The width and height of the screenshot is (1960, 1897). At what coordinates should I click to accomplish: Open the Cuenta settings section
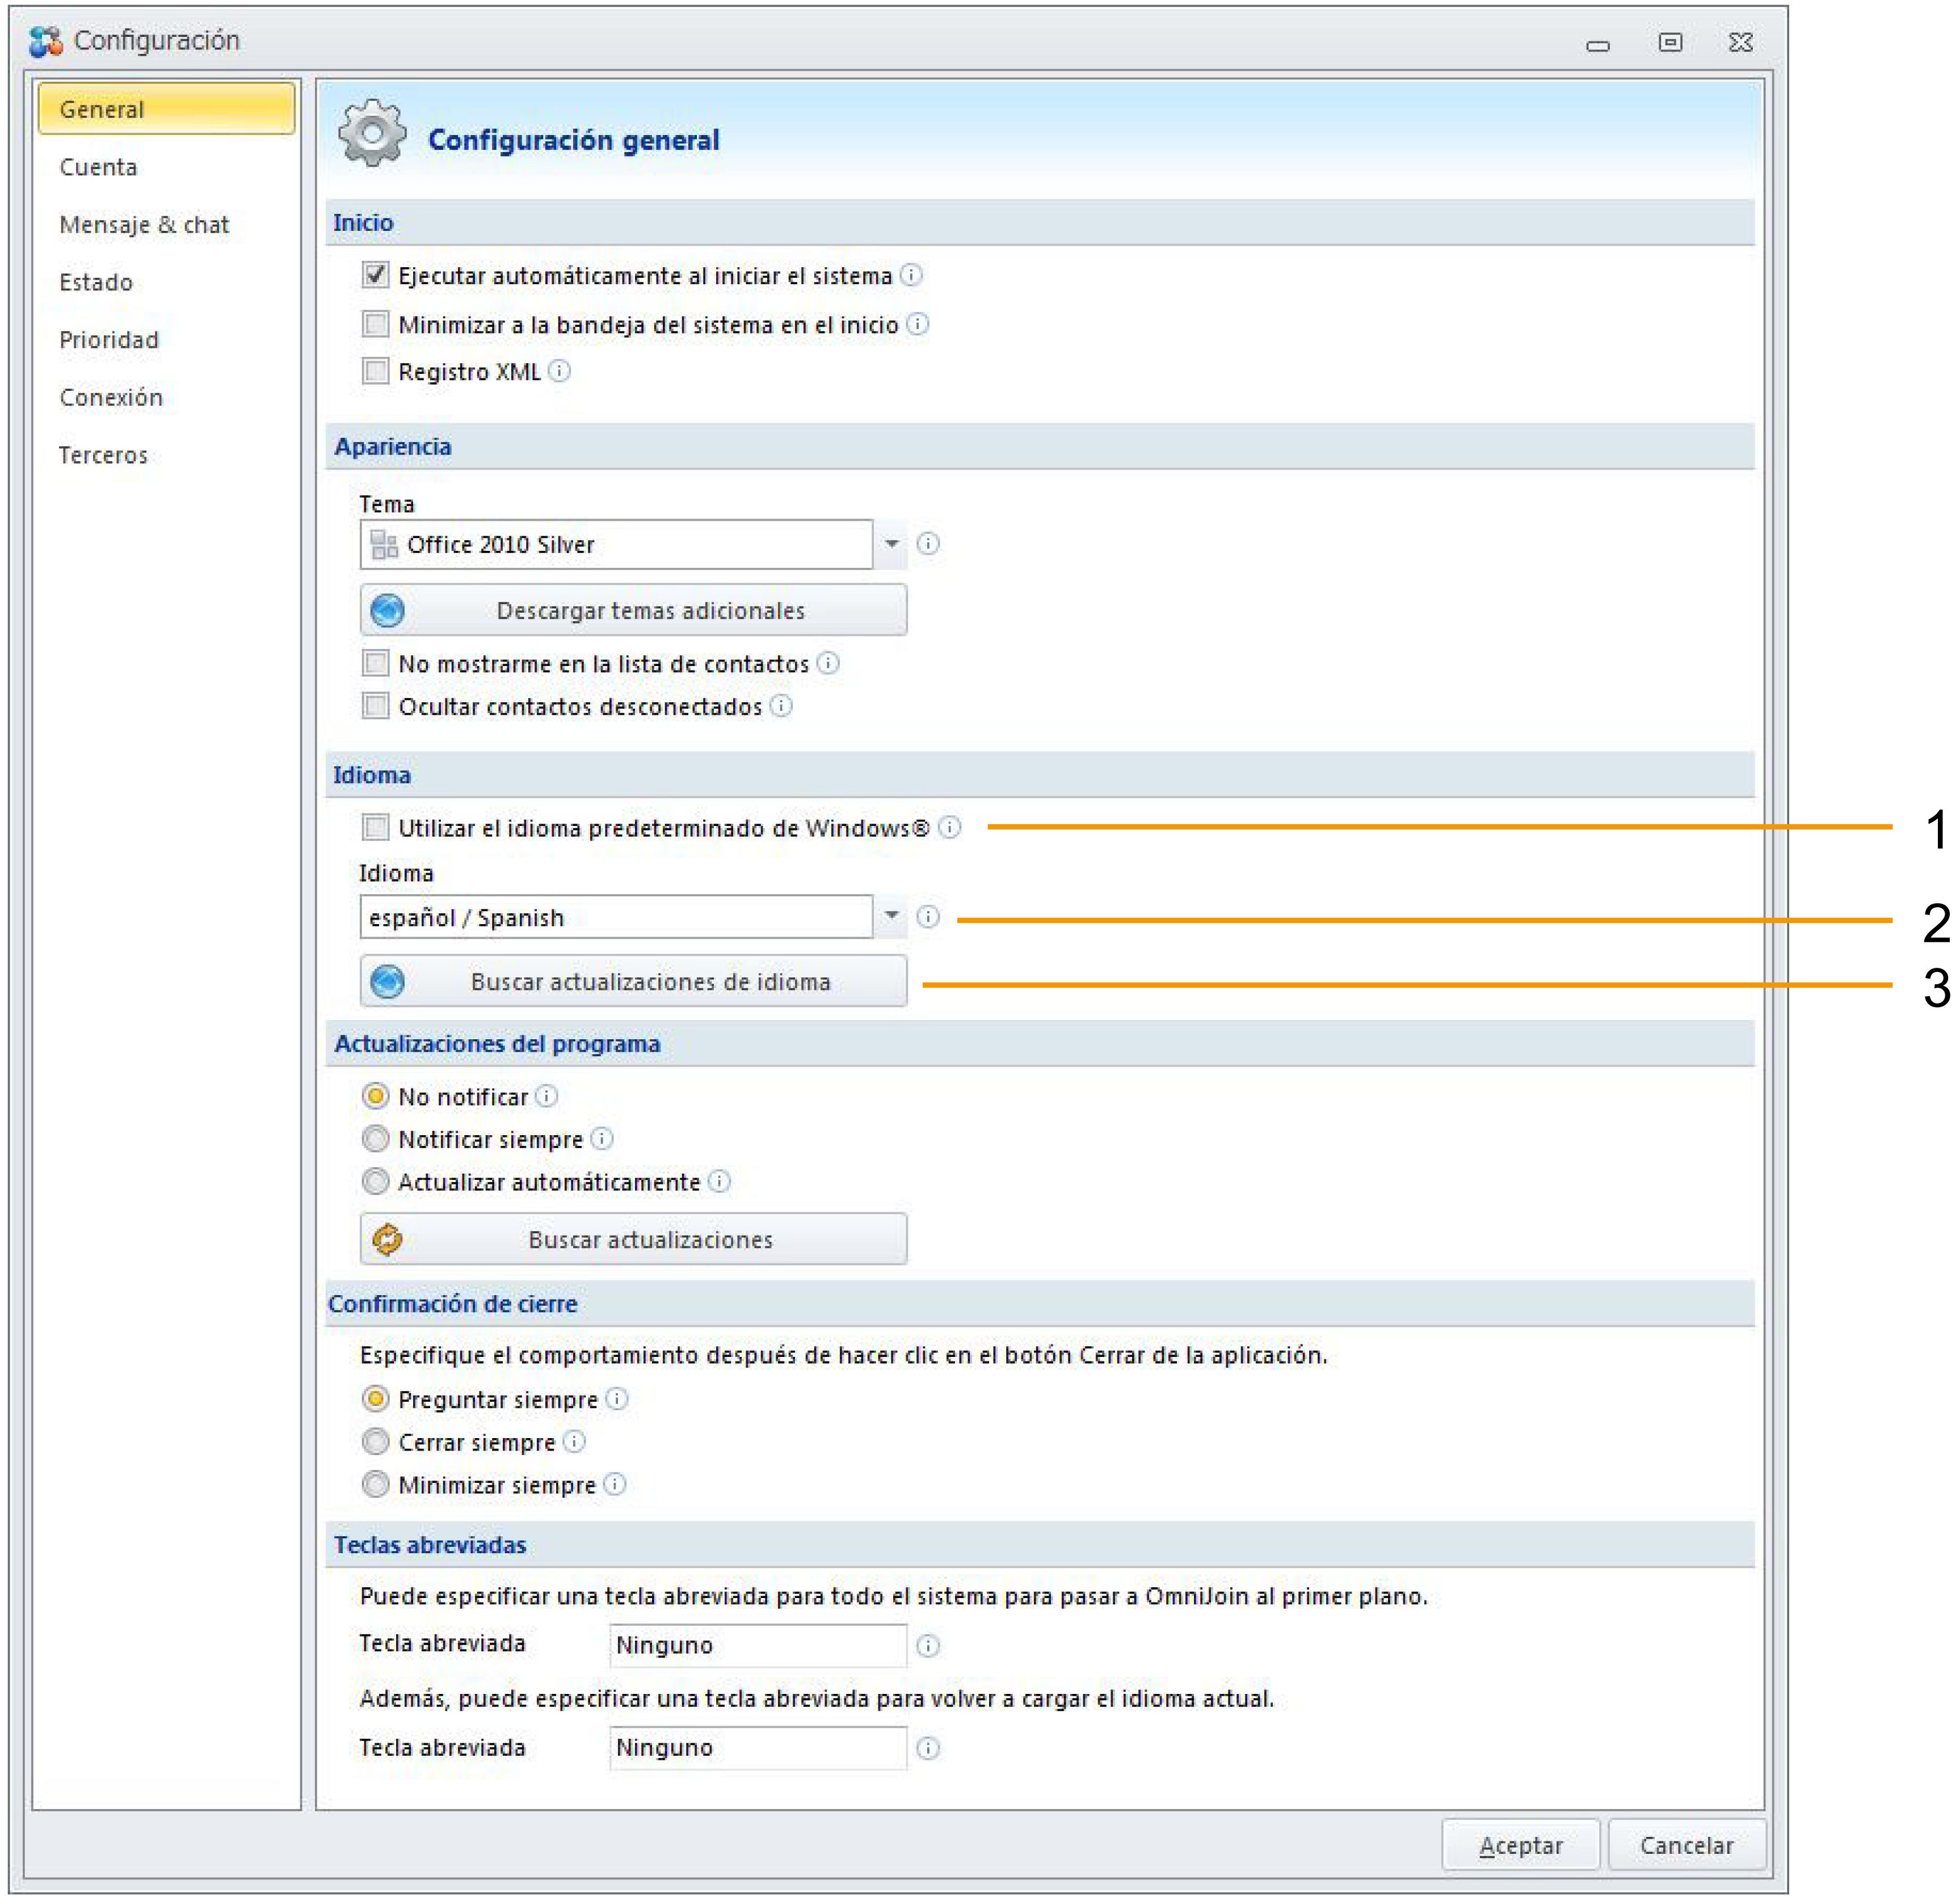[98, 167]
